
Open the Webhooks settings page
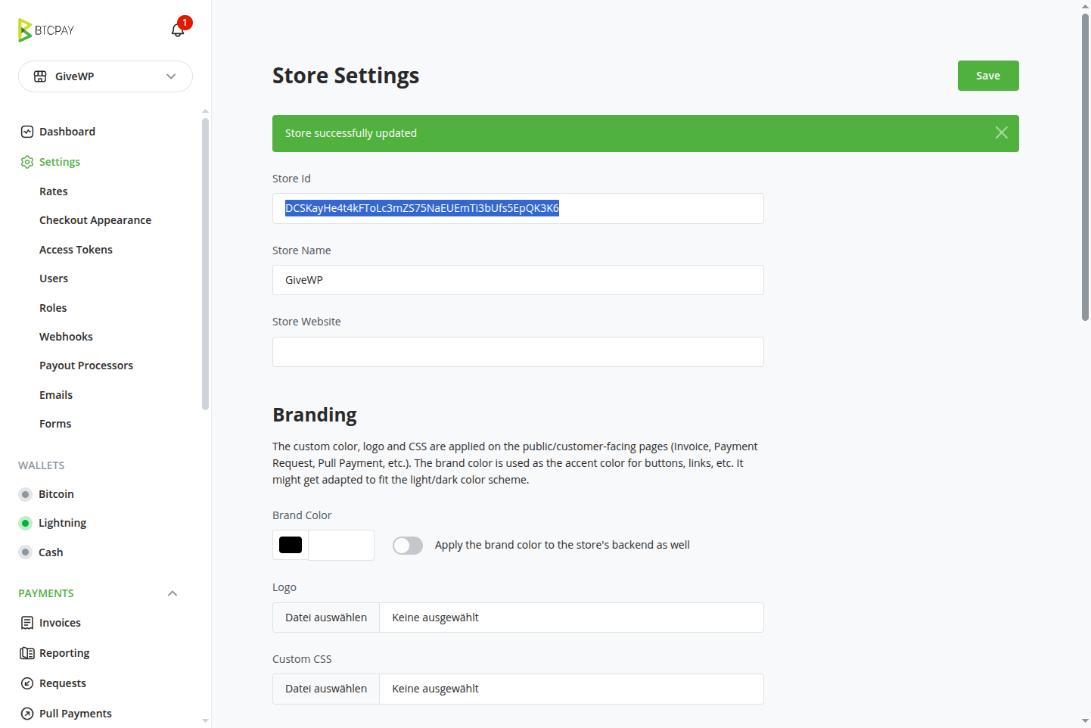point(66,337)
